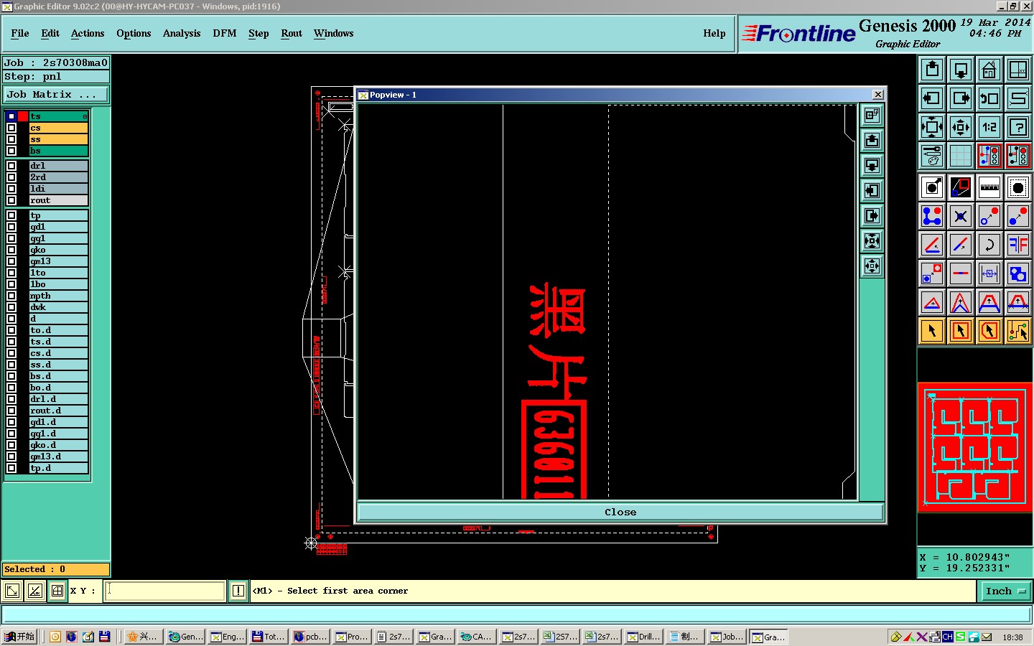Click the orange cs layer name bar
This screenshot has width=1034, height=646.
click(58, 128)
